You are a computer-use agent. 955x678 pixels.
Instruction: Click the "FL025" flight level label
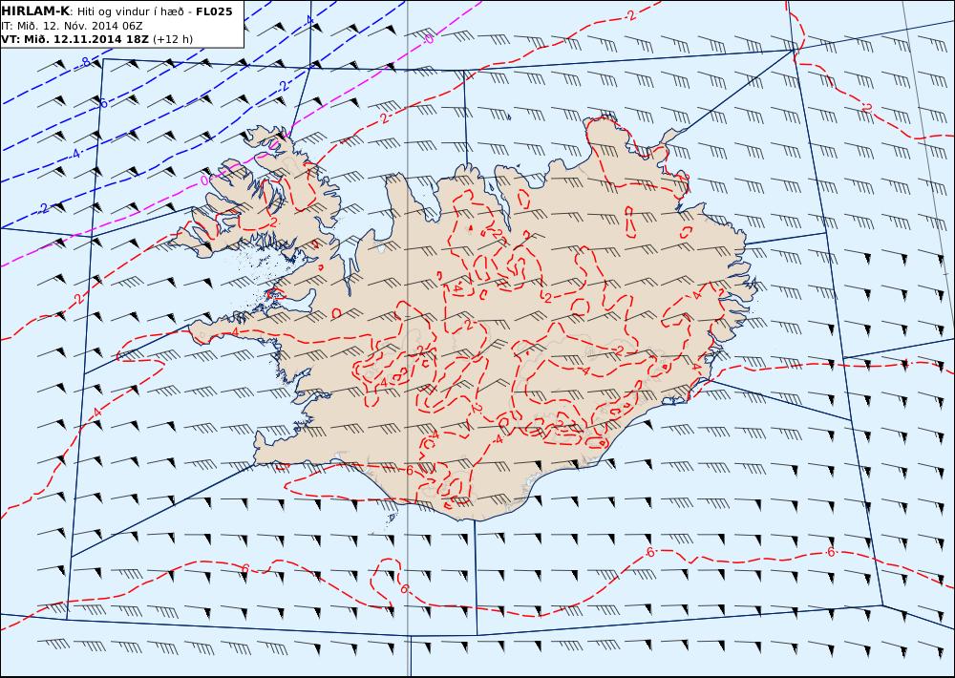point(214,11)
